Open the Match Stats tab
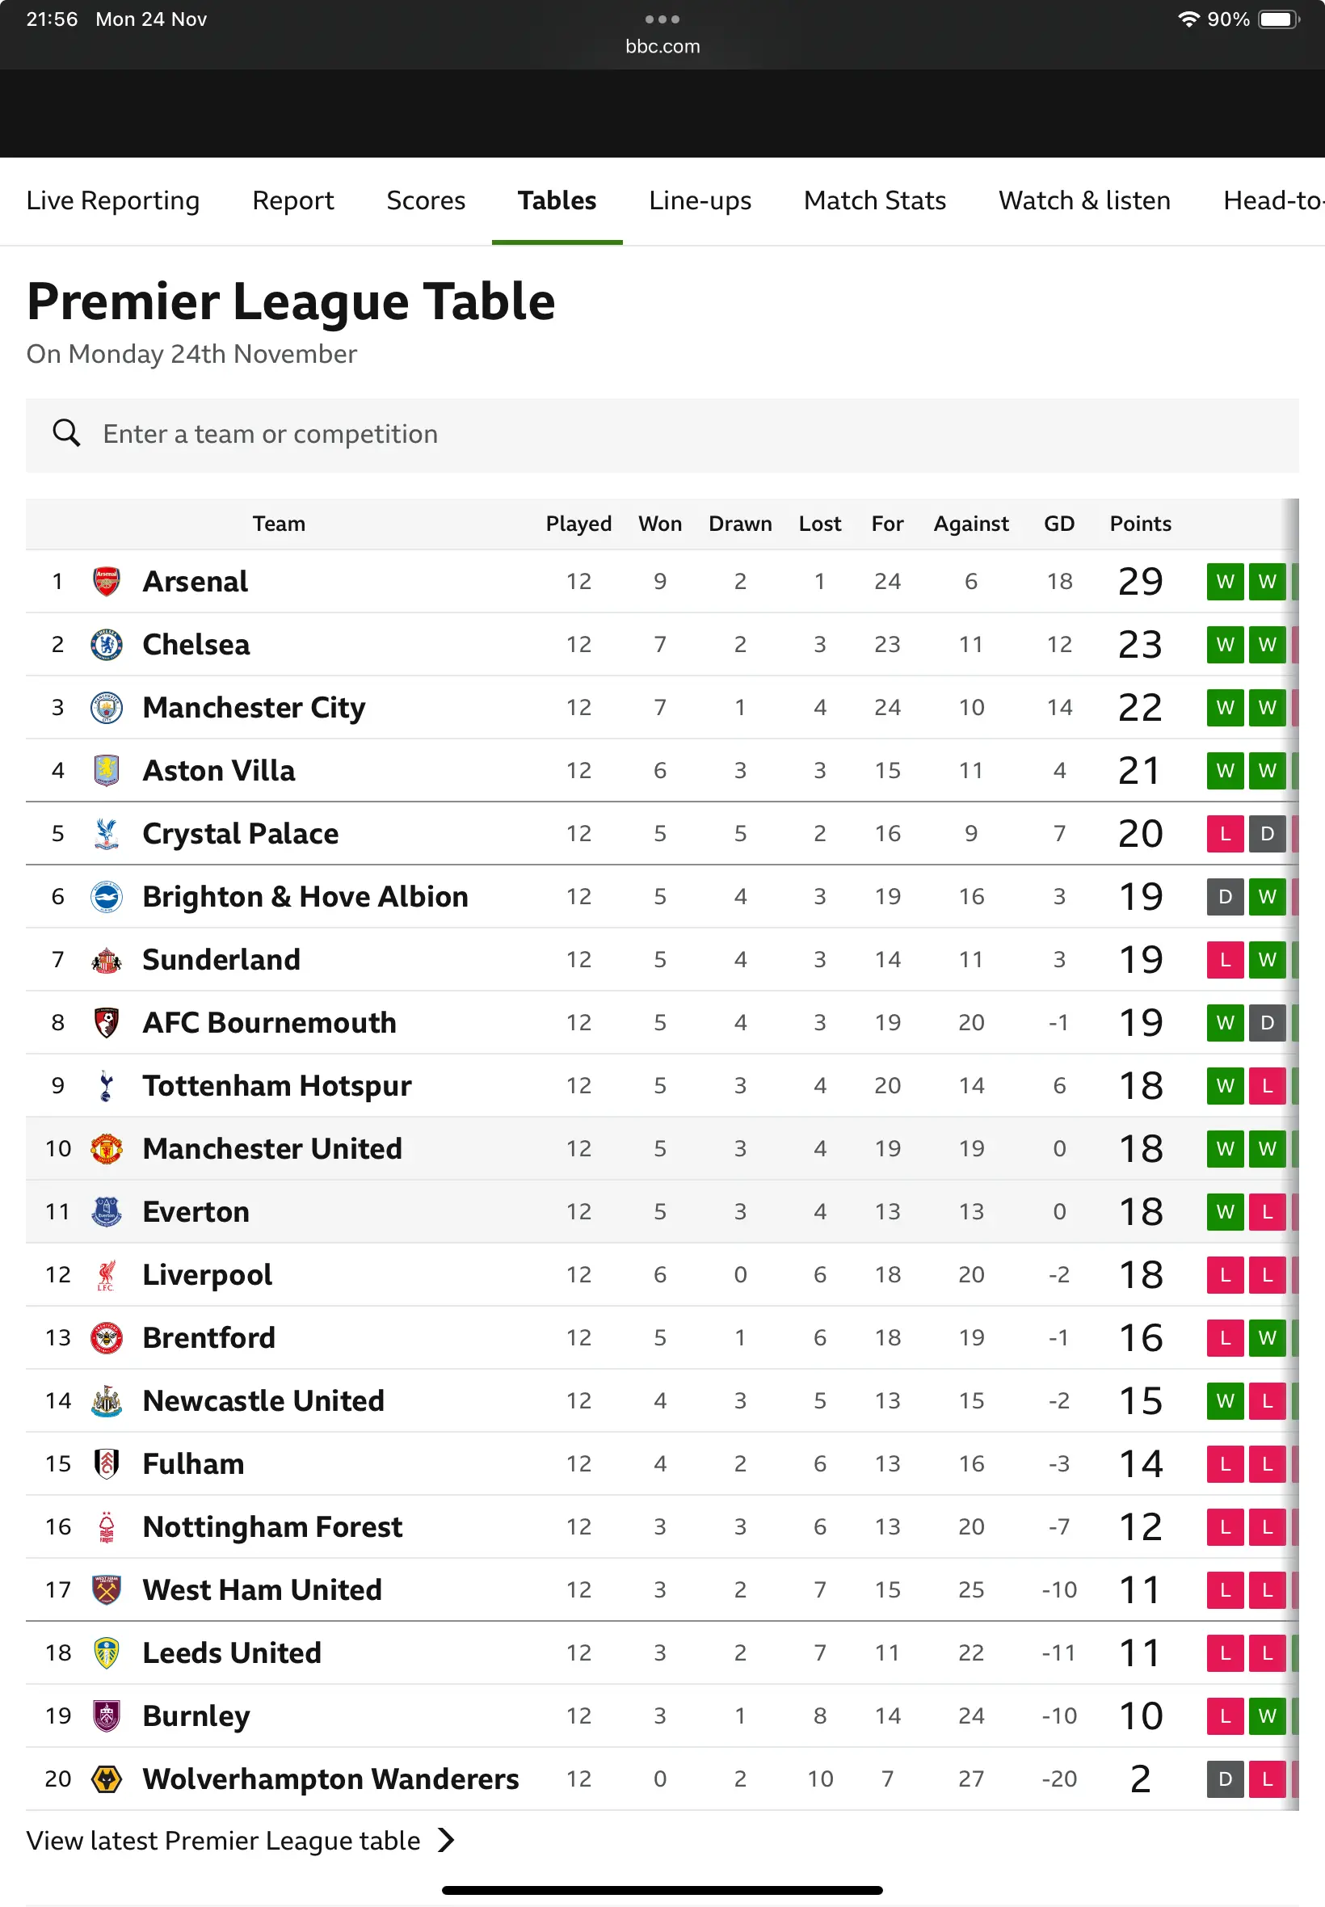This screenshot has width=1325, height=1907. [874, 201]
